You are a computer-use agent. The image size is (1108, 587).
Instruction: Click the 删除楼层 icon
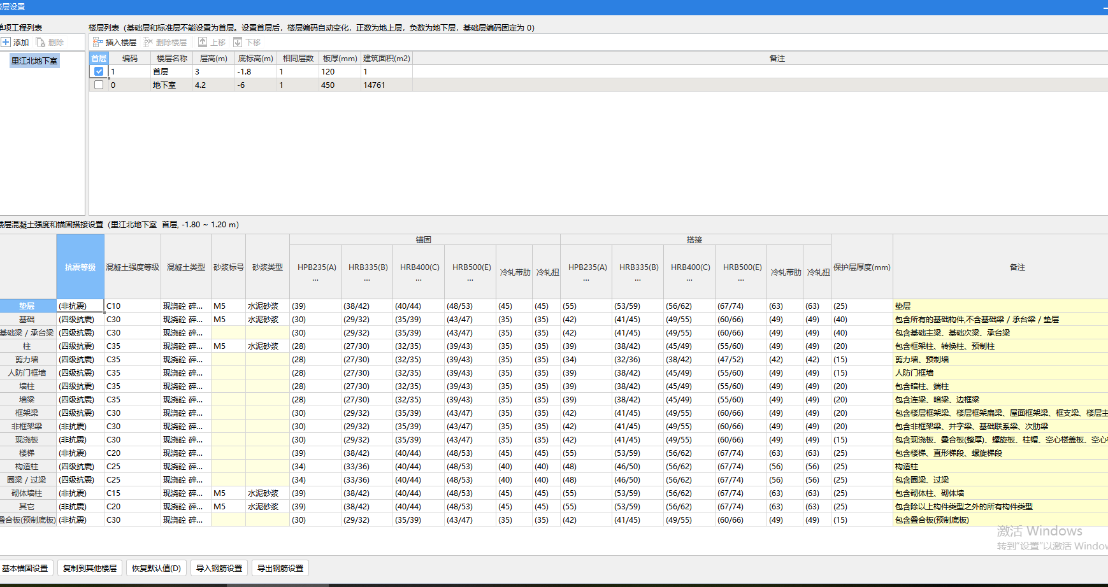148,42
